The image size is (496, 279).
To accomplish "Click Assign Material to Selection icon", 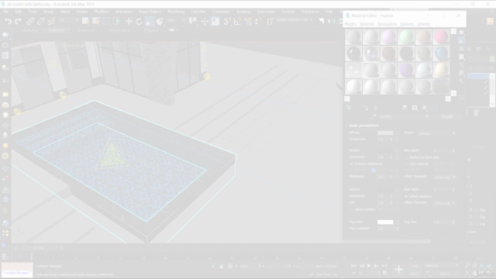I will point(366,108).
